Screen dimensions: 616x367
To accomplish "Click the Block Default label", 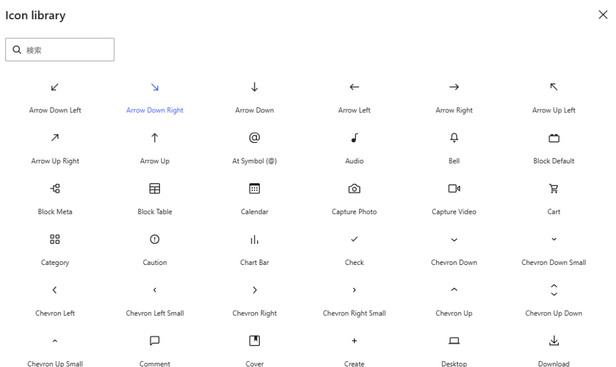I will (x=554, y=161).
